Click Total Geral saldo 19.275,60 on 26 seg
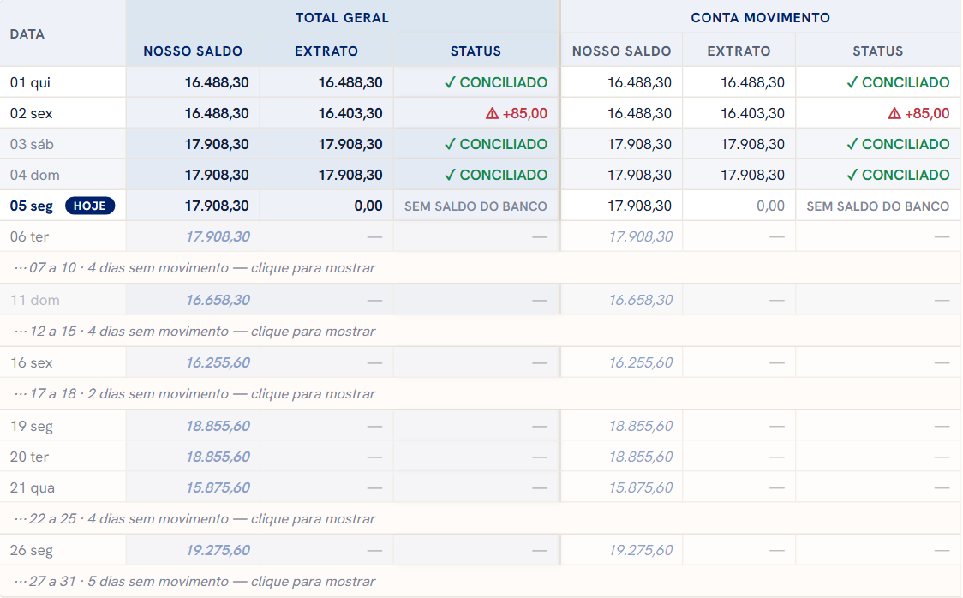This screenshot has height=598, width=963. (x=218, y=550)
